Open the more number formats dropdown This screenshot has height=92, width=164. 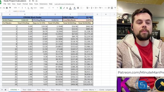point(35,8)
